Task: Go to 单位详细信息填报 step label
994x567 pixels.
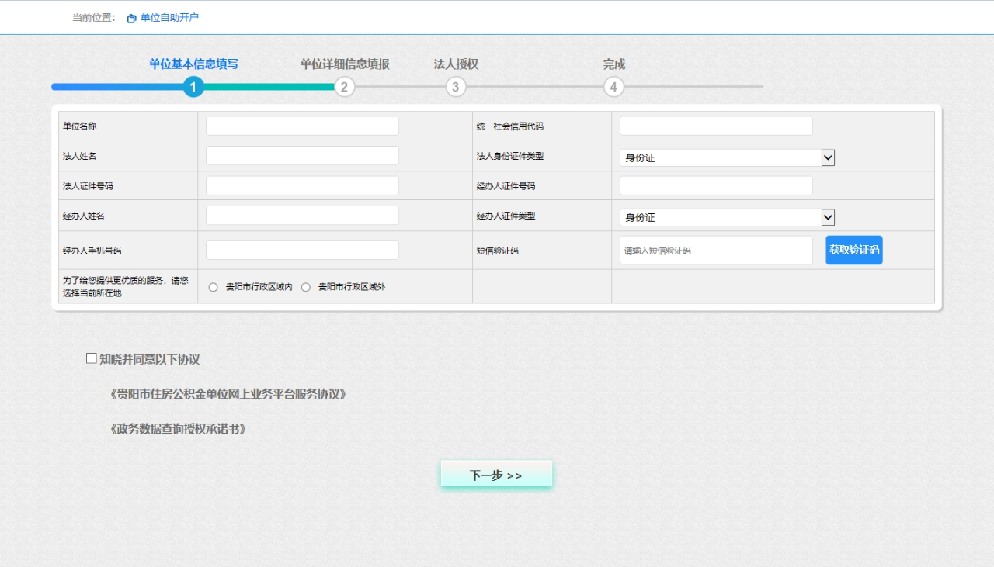Action: (x=345, y=64)
